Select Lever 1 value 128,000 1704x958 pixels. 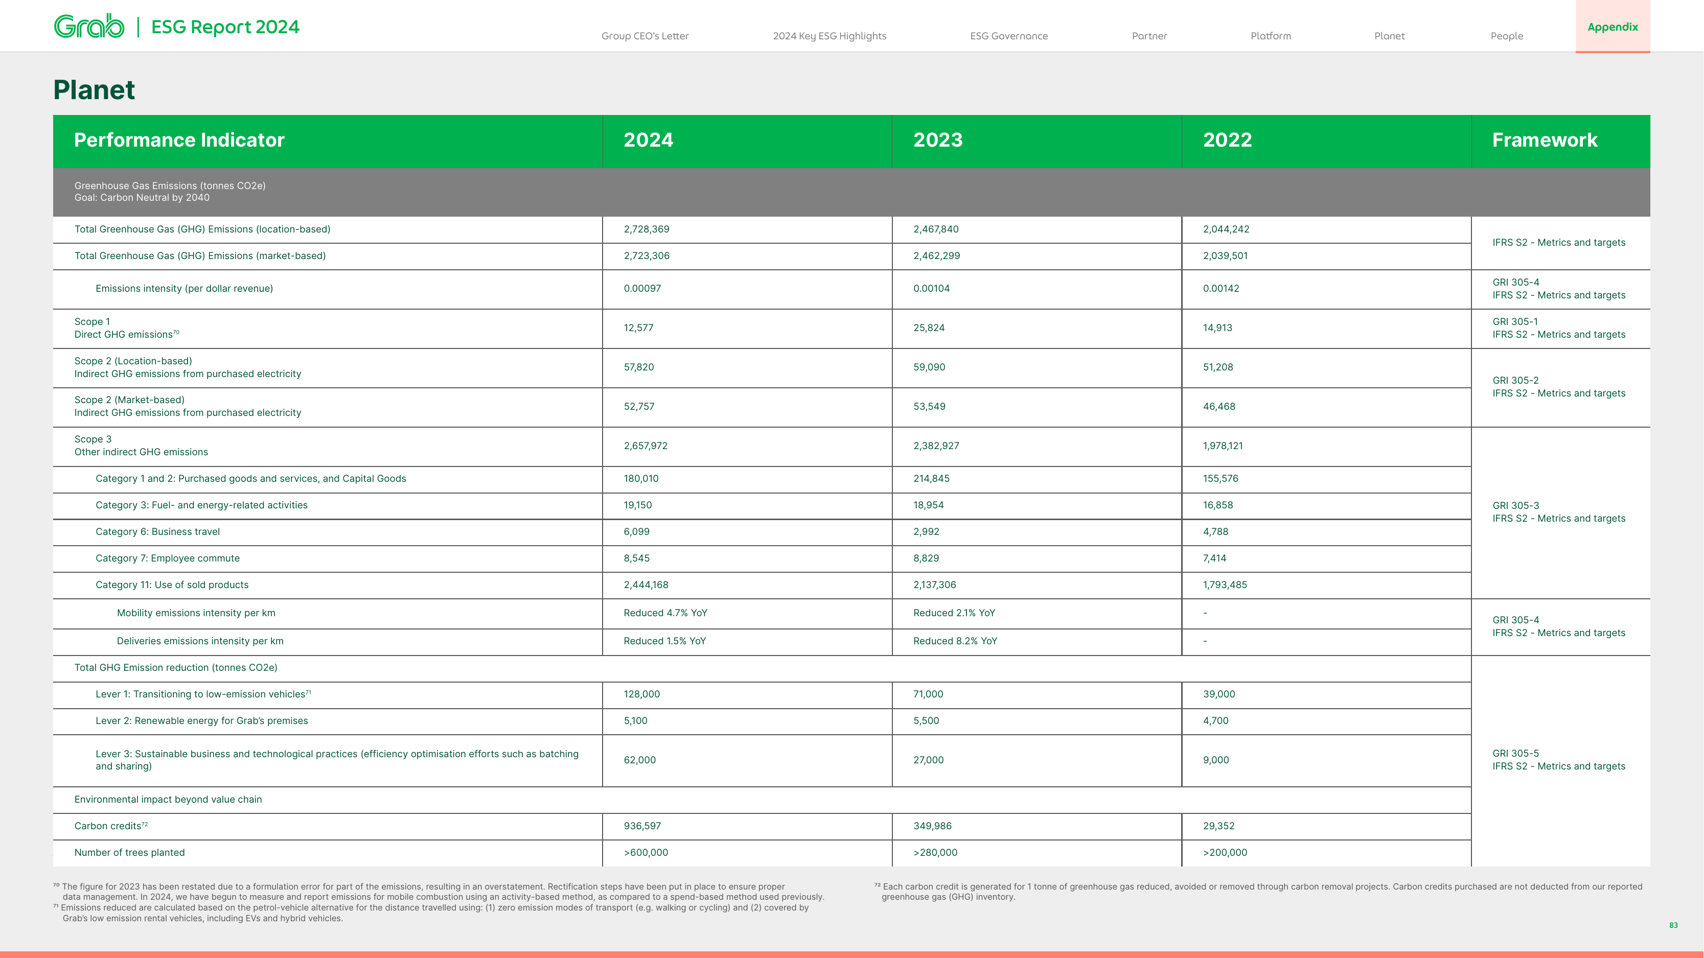(x=641, y=694)
